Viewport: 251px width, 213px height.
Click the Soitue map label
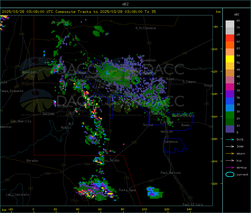coord(148,125)
